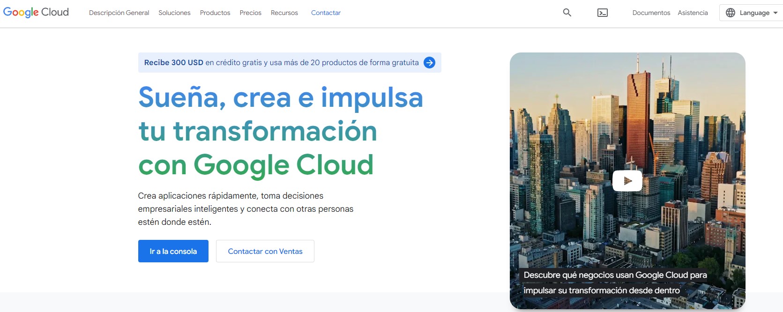
Task: Activate the Cloud Shell terminal icon
Action: click(x=603, y=13)
